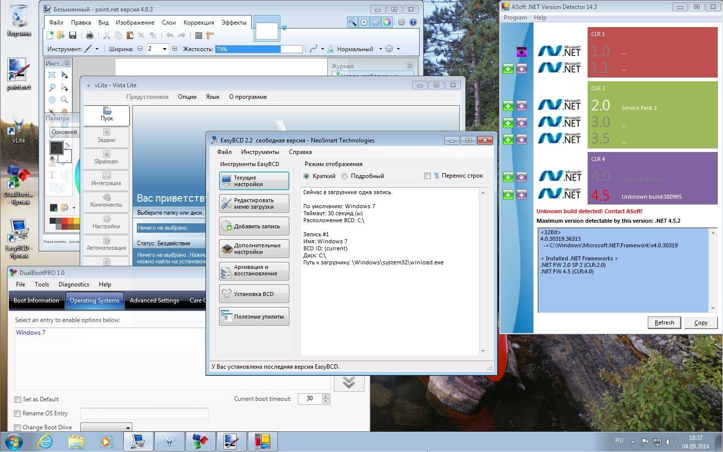Check Rename OS Entry in DualBootPRO
The height and width of the screenshot is (452, 723).
[18, 413]
